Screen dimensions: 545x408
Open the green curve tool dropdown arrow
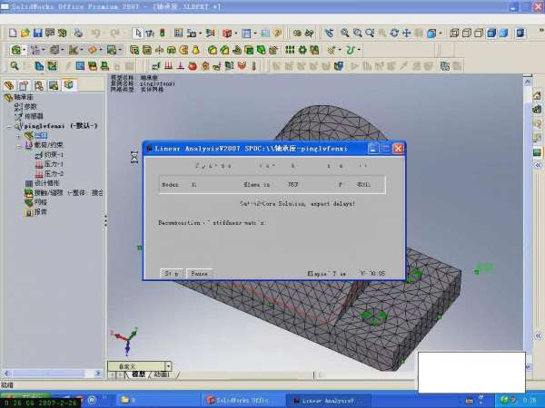359,50
